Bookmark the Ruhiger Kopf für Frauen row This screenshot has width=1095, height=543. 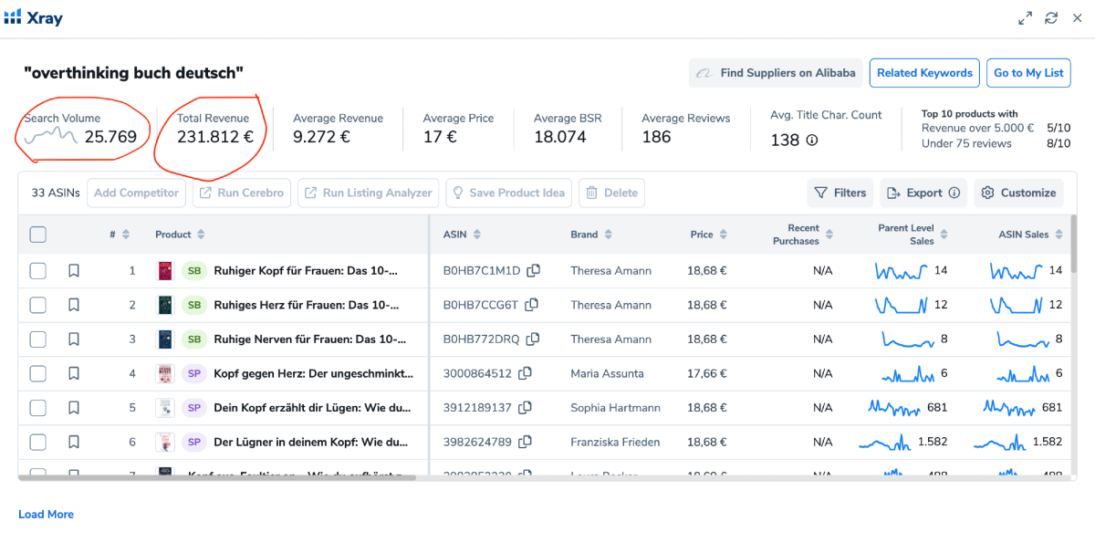[74, 270]
